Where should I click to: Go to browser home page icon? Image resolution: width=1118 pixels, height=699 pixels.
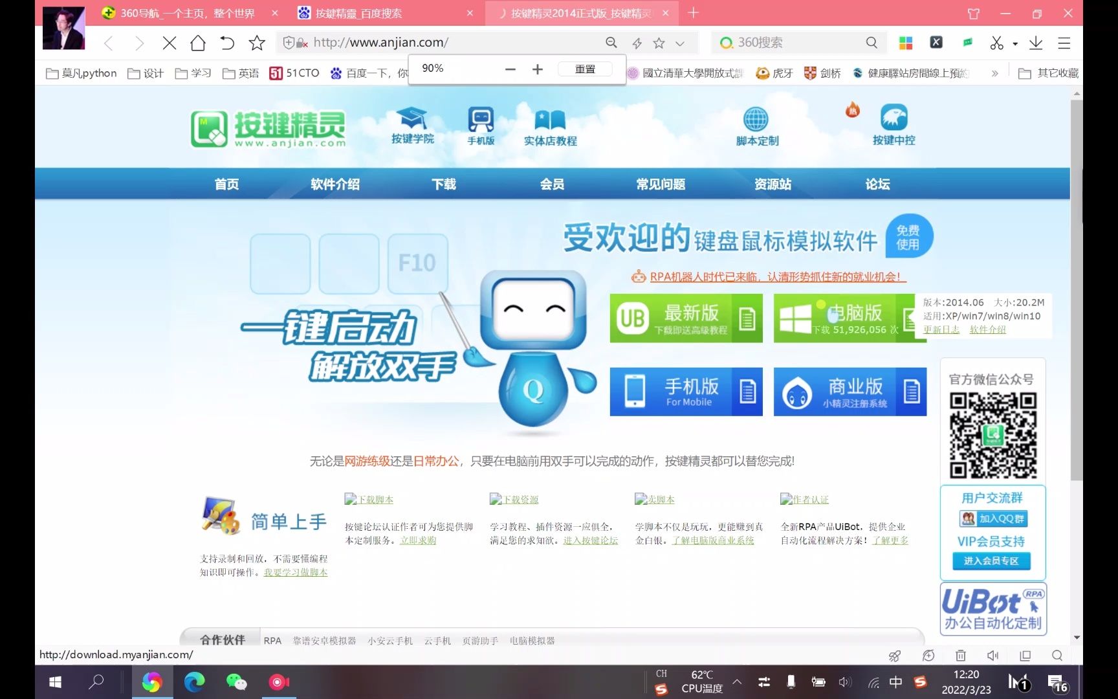(198, 43)
